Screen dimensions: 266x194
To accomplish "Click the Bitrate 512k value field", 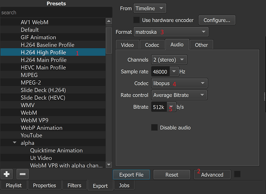I will 159,107.
